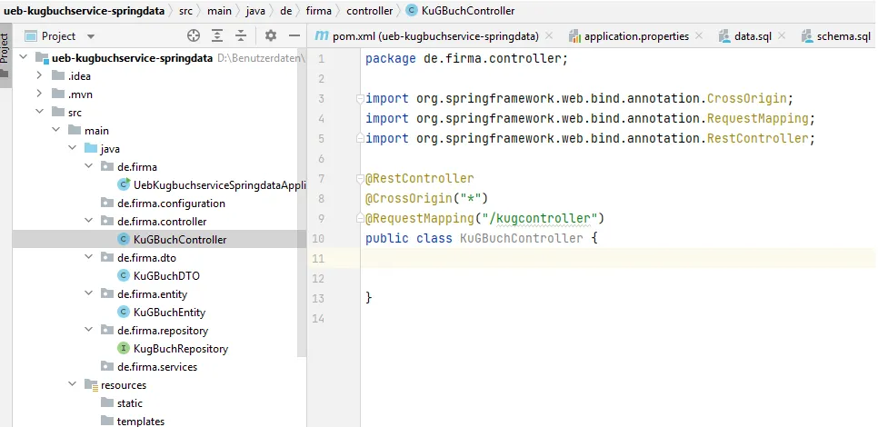Click the package de.firma.controller statement

tap(466, 59)
